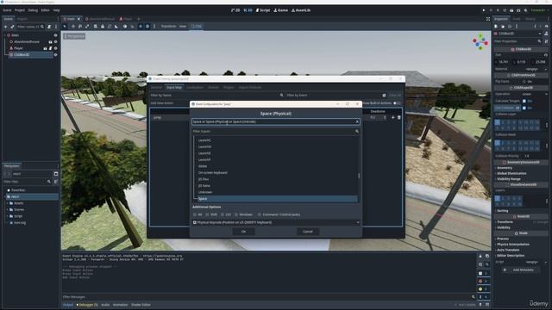Open the Project menu
552x310 pixels.
pyautogui.click(x=20, y=10)
